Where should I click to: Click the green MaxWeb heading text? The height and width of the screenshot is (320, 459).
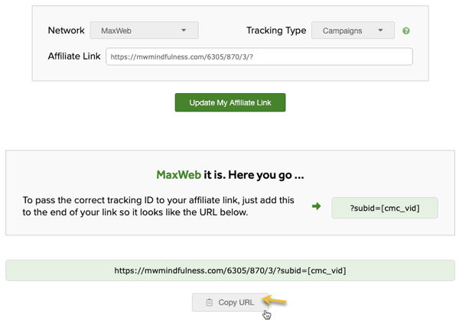(178, 175)
